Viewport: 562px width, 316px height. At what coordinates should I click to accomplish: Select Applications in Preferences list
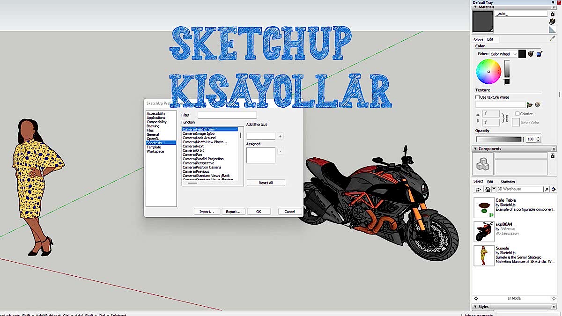pyautogui.click(x=156, y=118)
